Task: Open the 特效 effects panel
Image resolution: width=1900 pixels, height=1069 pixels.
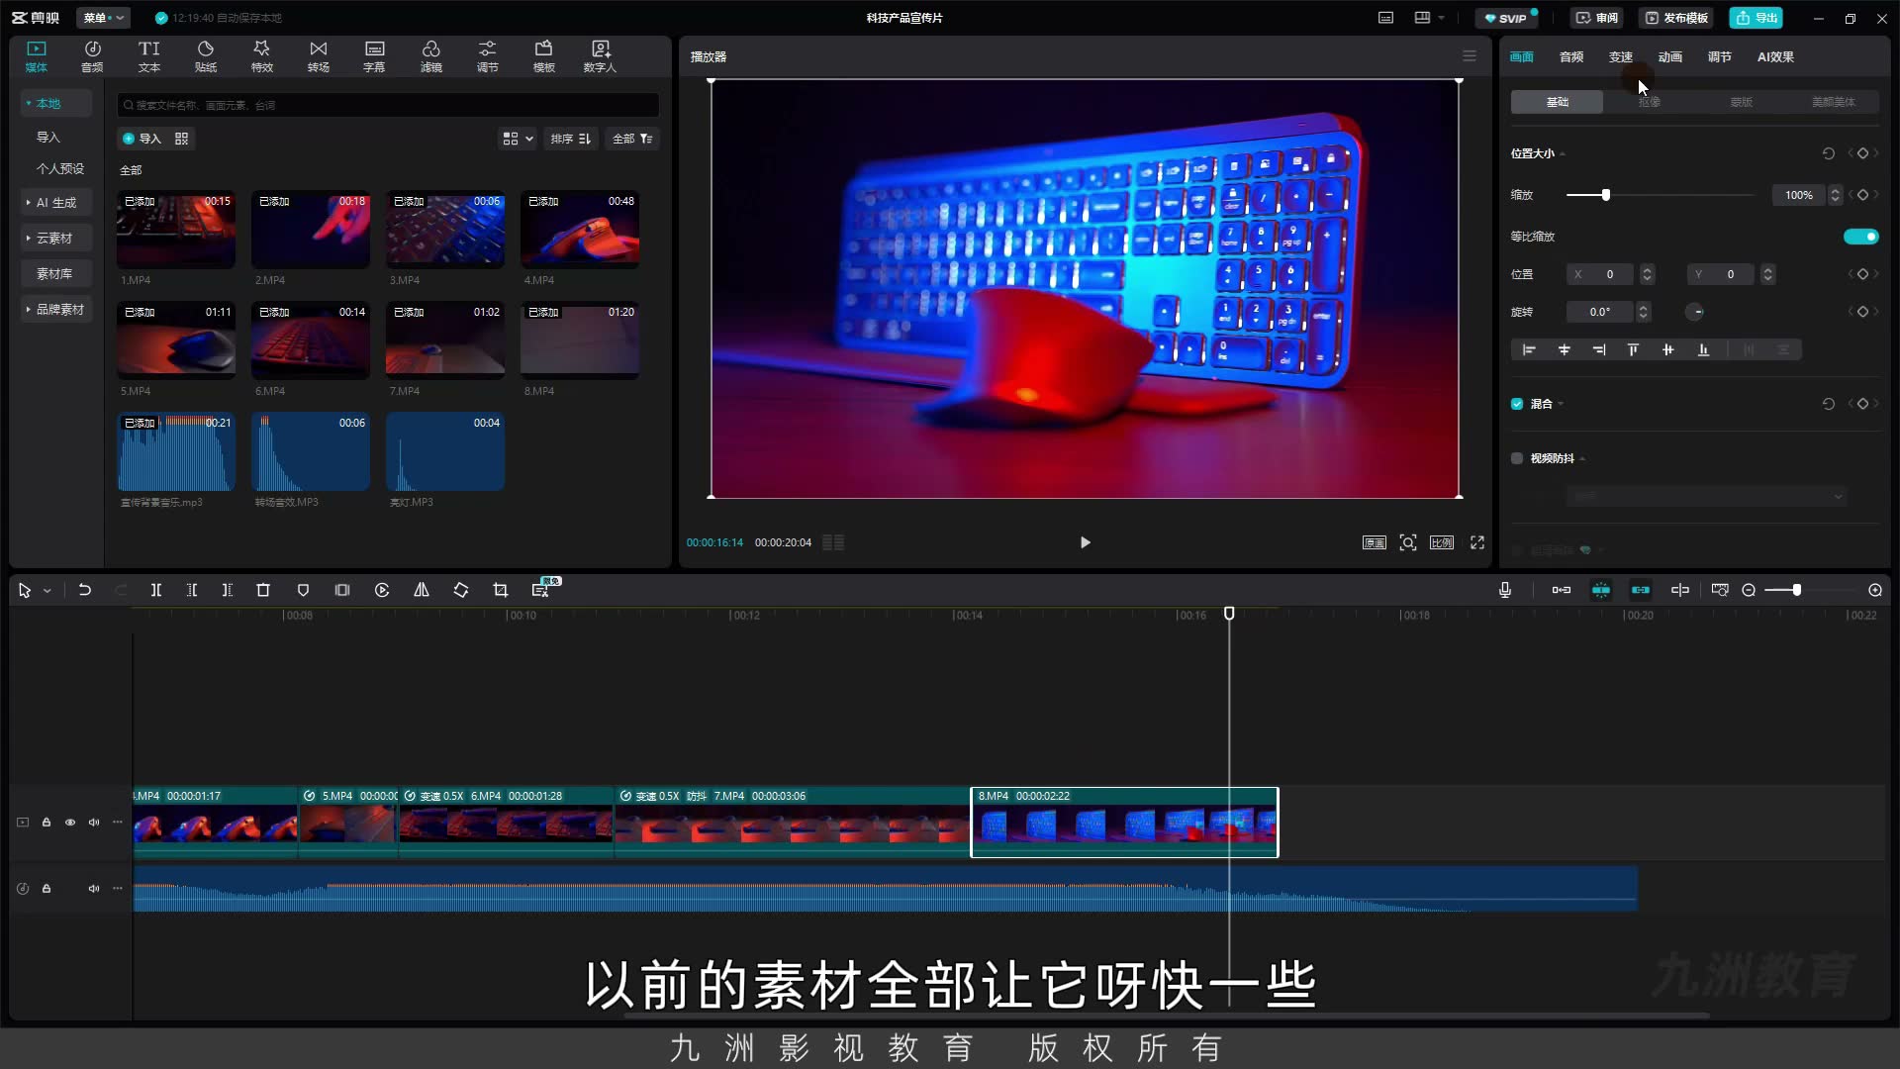Action: [261, 56]
